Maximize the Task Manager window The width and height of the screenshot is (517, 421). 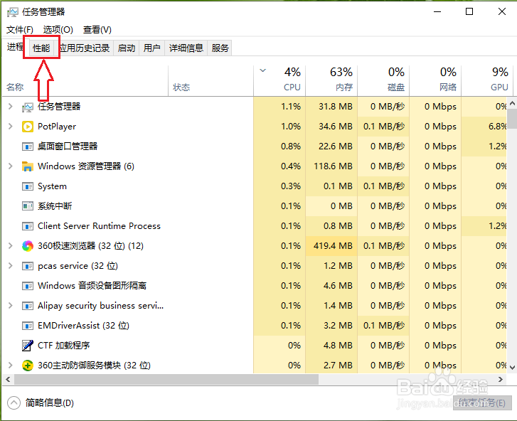[469, 11]
